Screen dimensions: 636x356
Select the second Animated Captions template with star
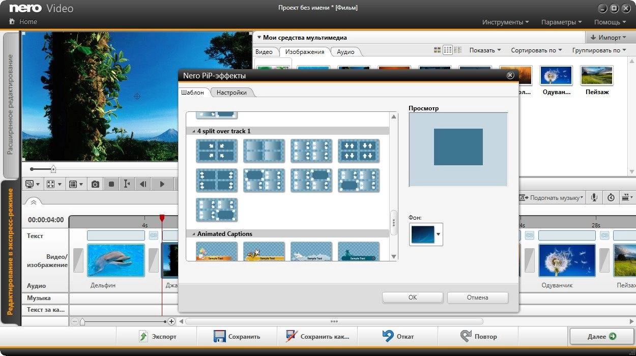click(264, 251)
